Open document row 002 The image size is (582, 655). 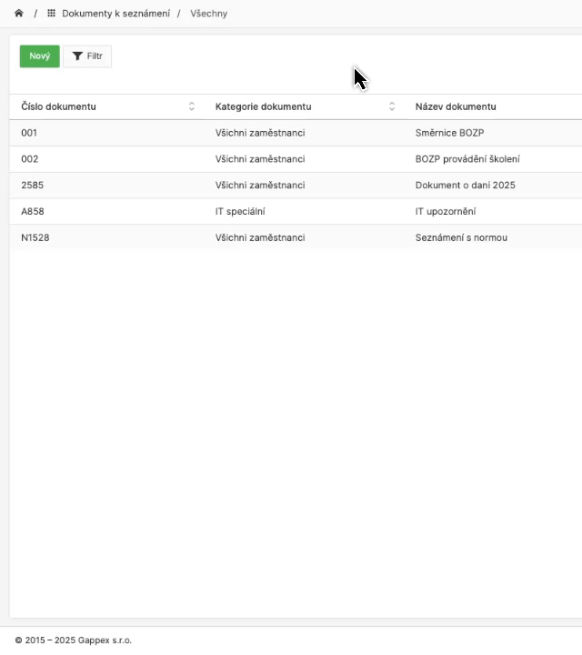point(30,159)
